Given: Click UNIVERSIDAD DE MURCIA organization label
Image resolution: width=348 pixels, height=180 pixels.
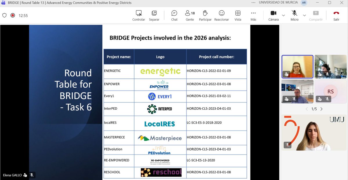Looking at the screenshot, I should [x=278, y=3].
